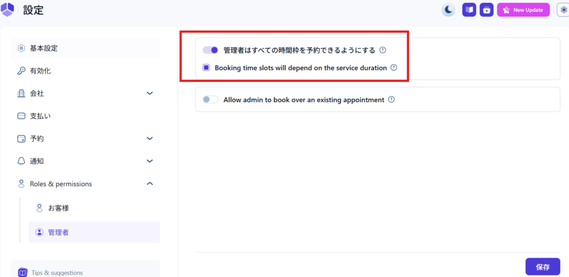Screen dimensions: 569x277
Task: Expand the 予約 section chevron
Action: [x=149, y=138]
